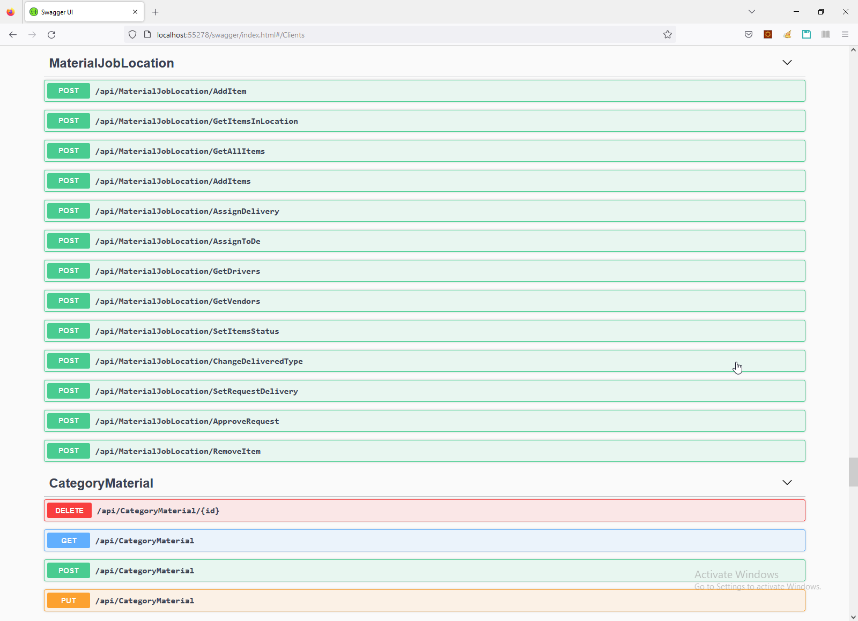Save page to Pocket
Screen dimensions: 858x621
[749, 34]
